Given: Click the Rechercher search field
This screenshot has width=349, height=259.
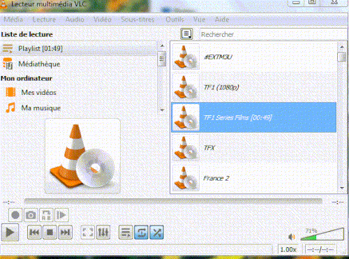Looking at the screenshot, I should tap(273, 34).
